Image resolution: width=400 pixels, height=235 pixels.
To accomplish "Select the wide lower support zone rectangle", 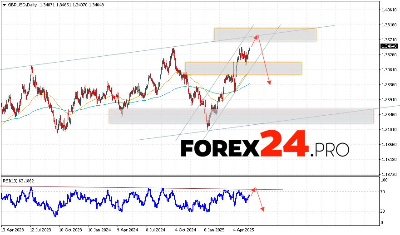I will tap(241, 116).
